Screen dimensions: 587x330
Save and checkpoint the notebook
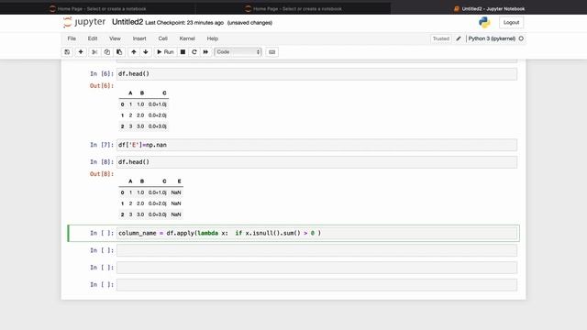pos(67,52)
